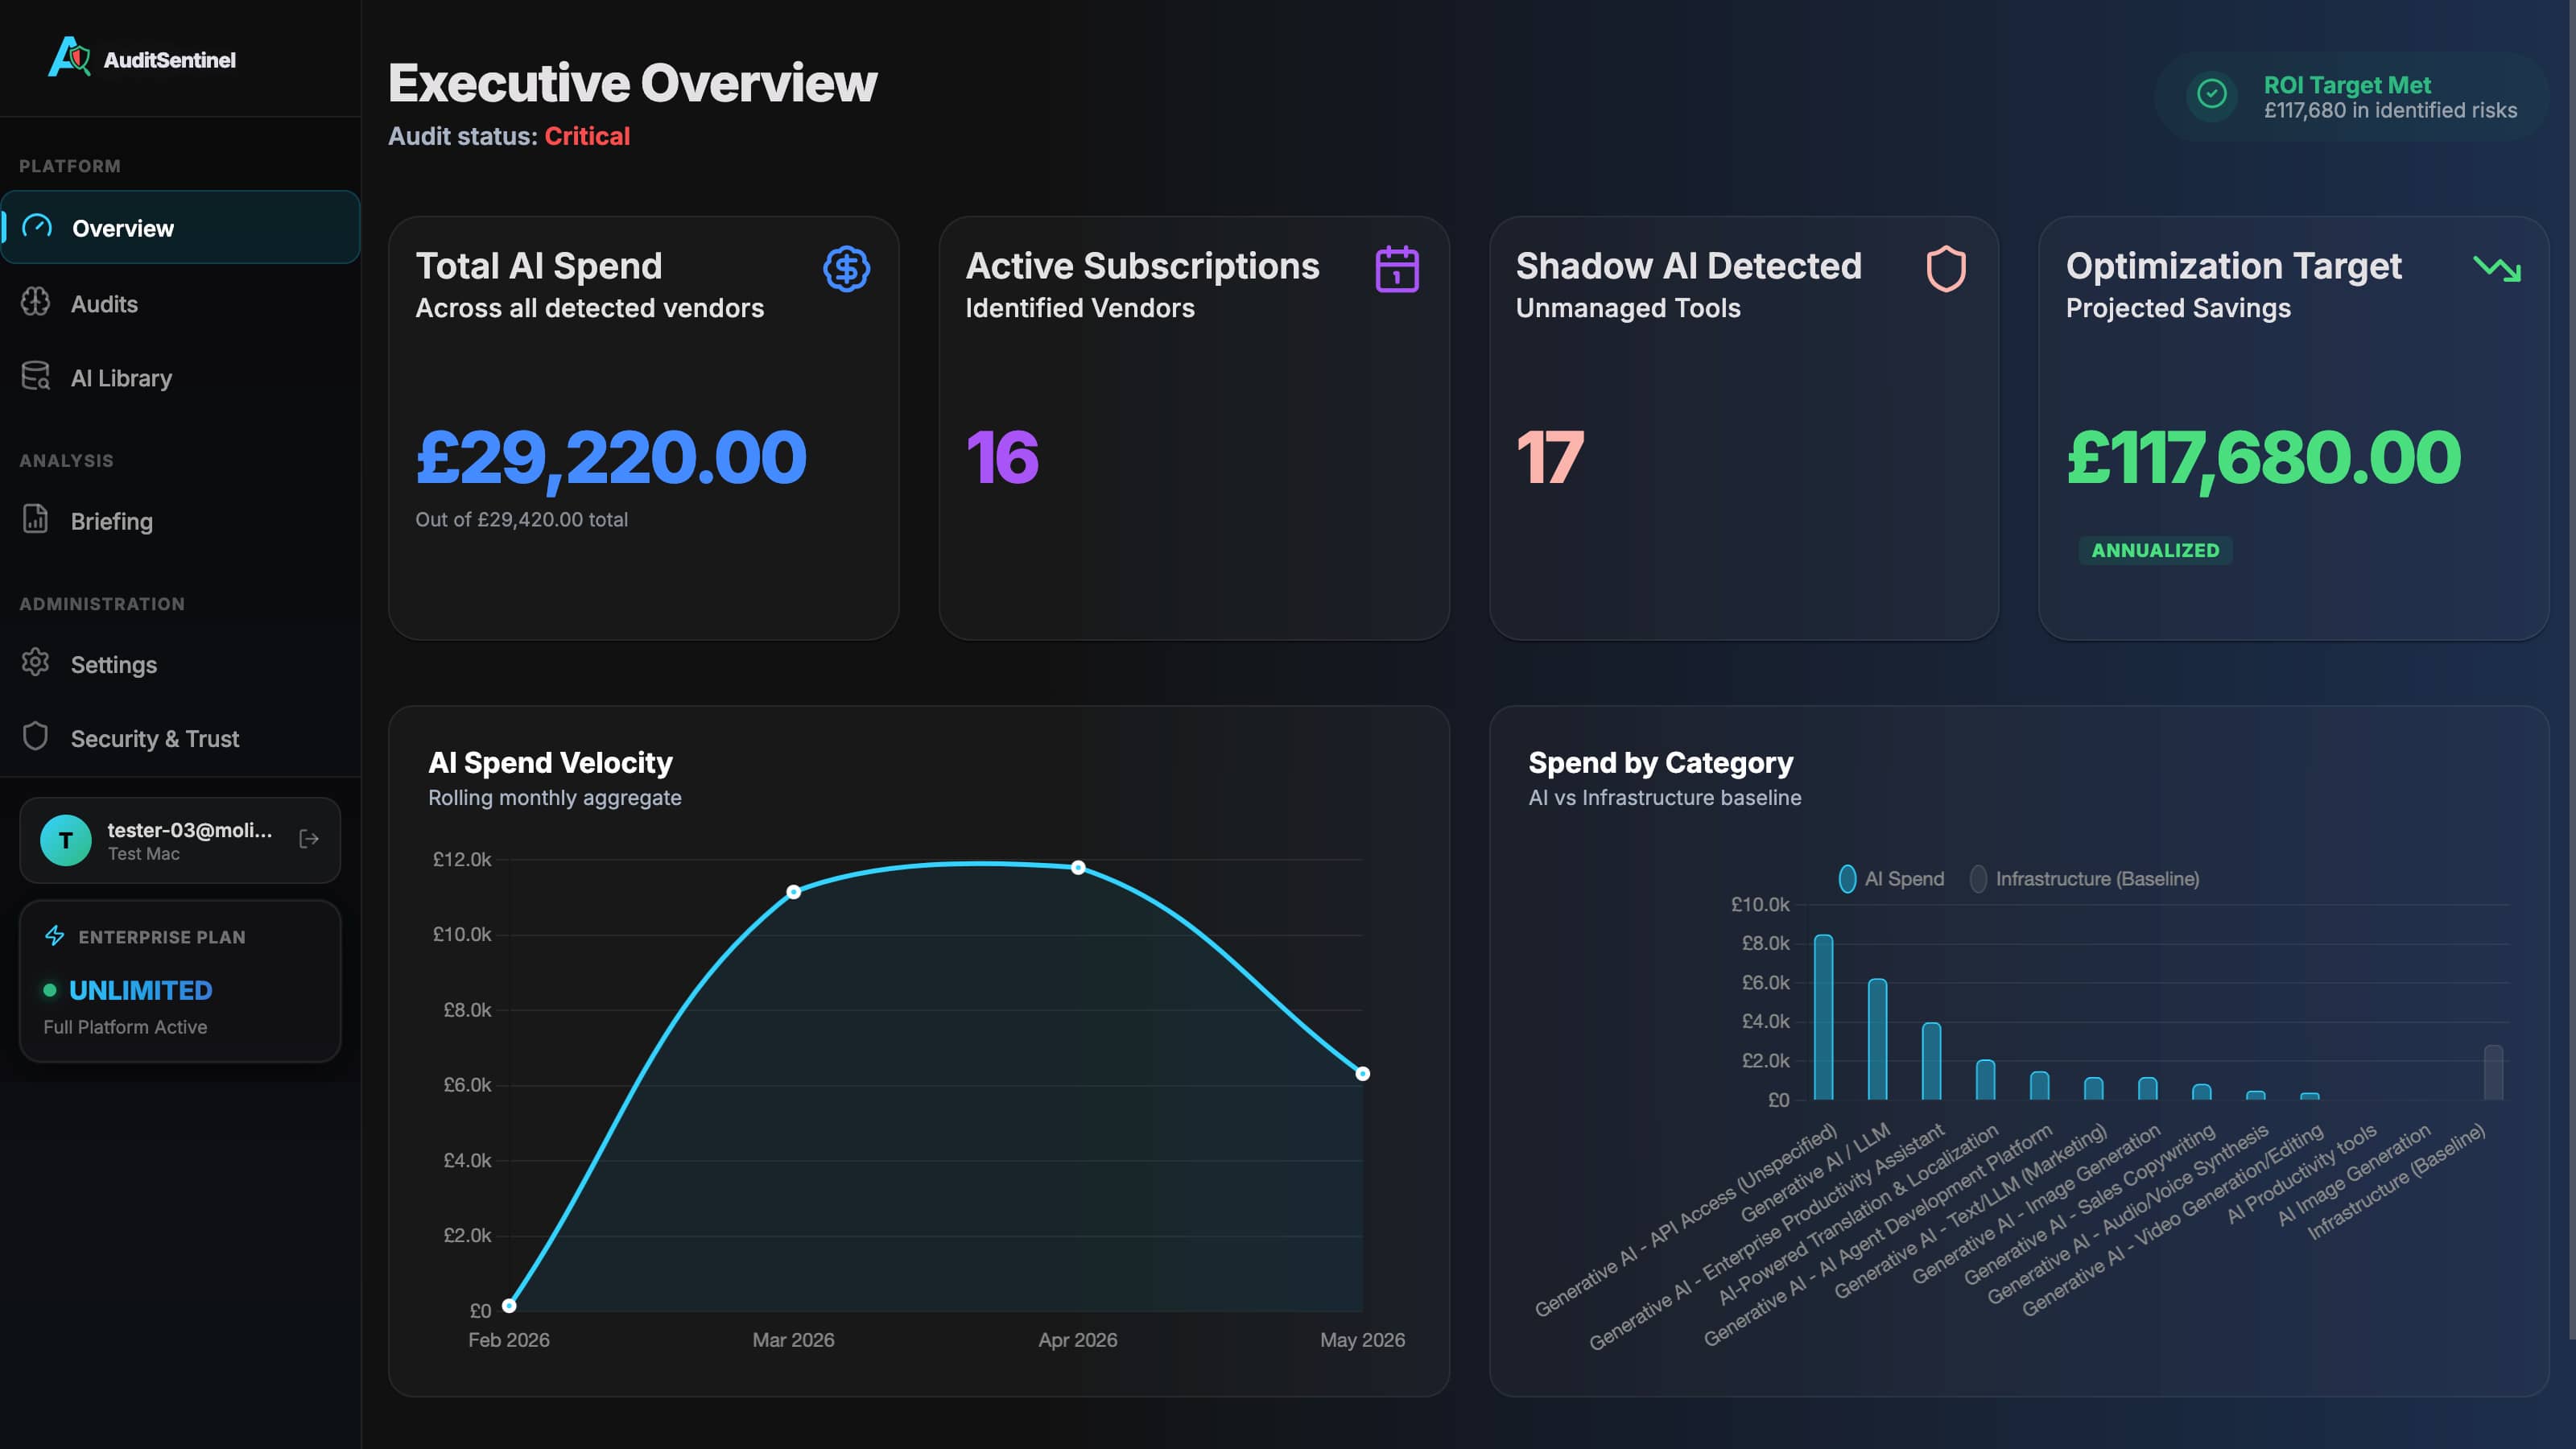Open Settings from the sidebar
This screenshot has width=2576, height=1449.
click(180, 664)
